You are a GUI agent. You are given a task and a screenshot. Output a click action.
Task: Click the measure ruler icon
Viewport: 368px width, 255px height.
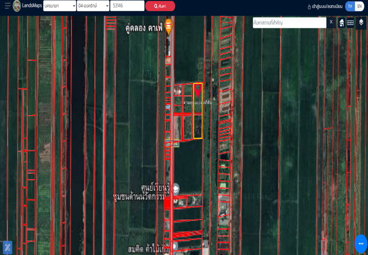(x=350, y=23)
